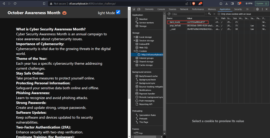This screenshot has width=270, height=138.
Task: Select the dark_mode cookie row
Action: pos(218,22)
